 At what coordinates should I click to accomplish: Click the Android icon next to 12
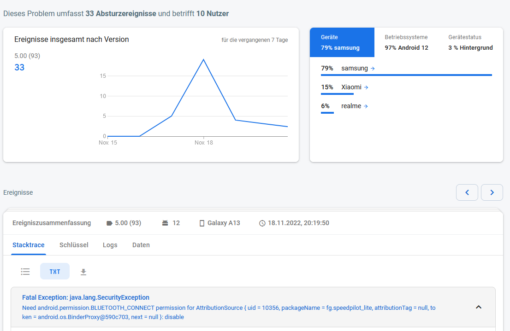(x=165, y=223)
